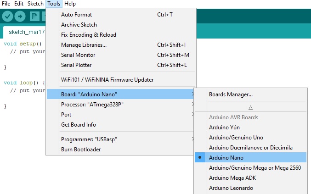
Task: Launch the Serial Monitor
Action: pyautogui.click(x=78, y=55)
